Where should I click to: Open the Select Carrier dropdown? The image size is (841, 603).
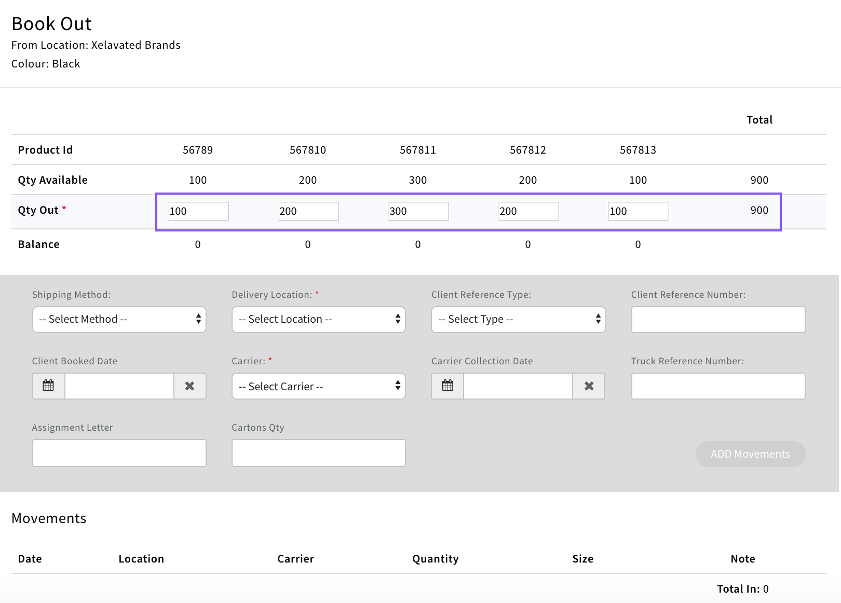click(319, 386)
